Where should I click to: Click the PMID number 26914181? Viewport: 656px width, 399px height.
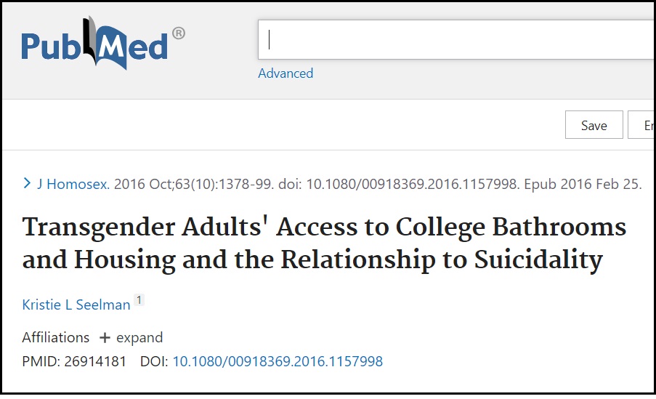click(x=95, y=361)
